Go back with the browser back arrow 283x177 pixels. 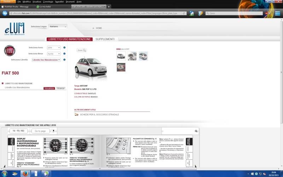click(x=5, y=13)
